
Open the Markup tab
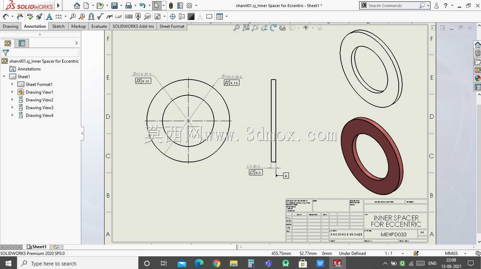[78, 26]
